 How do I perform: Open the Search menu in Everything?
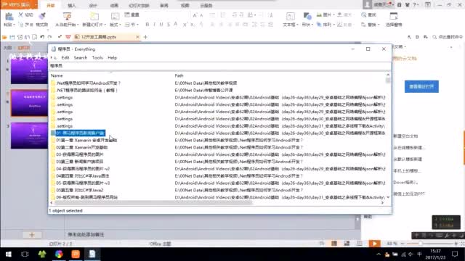click(81, 58)
